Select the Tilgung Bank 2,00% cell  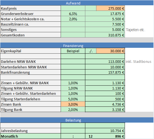point(73,110)
